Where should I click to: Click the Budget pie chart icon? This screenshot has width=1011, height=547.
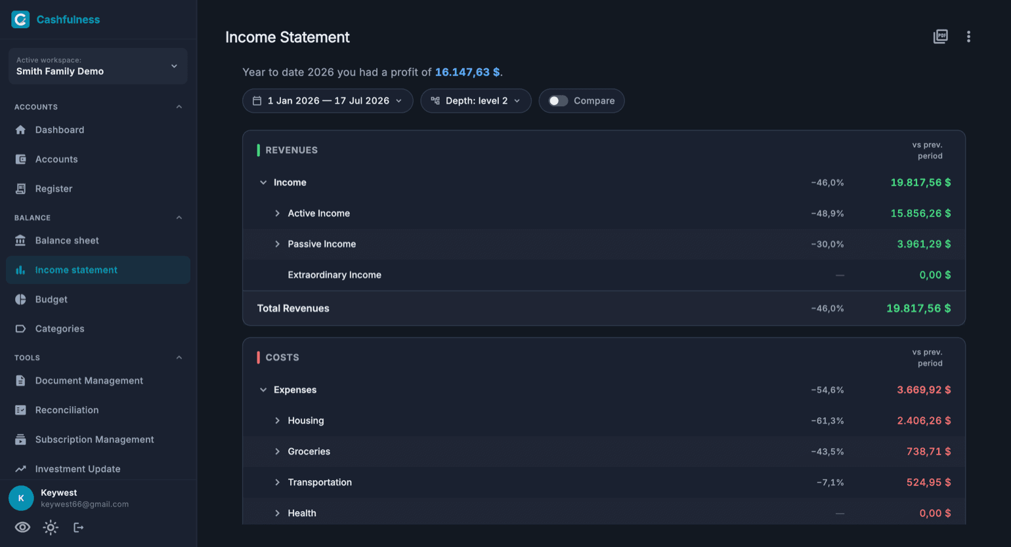[x=20, y=299]
